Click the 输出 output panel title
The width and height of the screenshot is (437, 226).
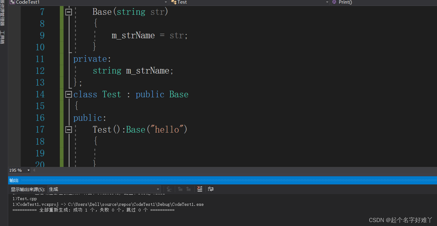point(14,180)
